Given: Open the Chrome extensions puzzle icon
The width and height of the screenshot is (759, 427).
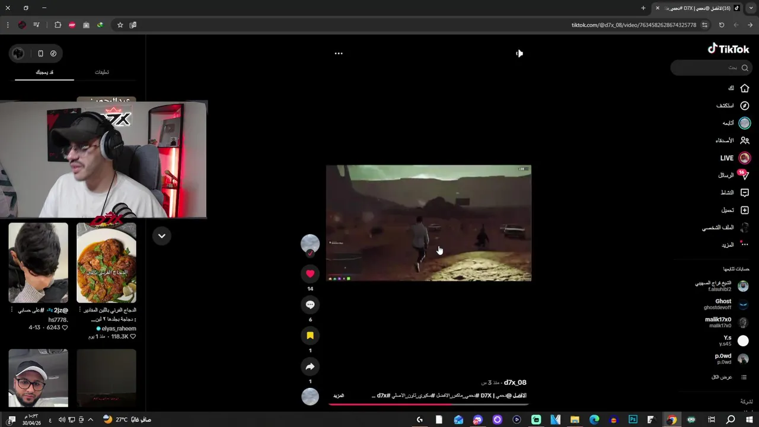Looking at the screenshot, I should click(x=58, y=25).
